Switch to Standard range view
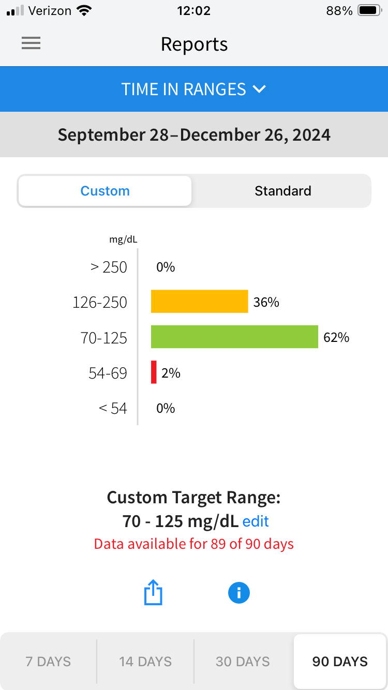This screenshot has height=690, width=388. pos(282,191)
